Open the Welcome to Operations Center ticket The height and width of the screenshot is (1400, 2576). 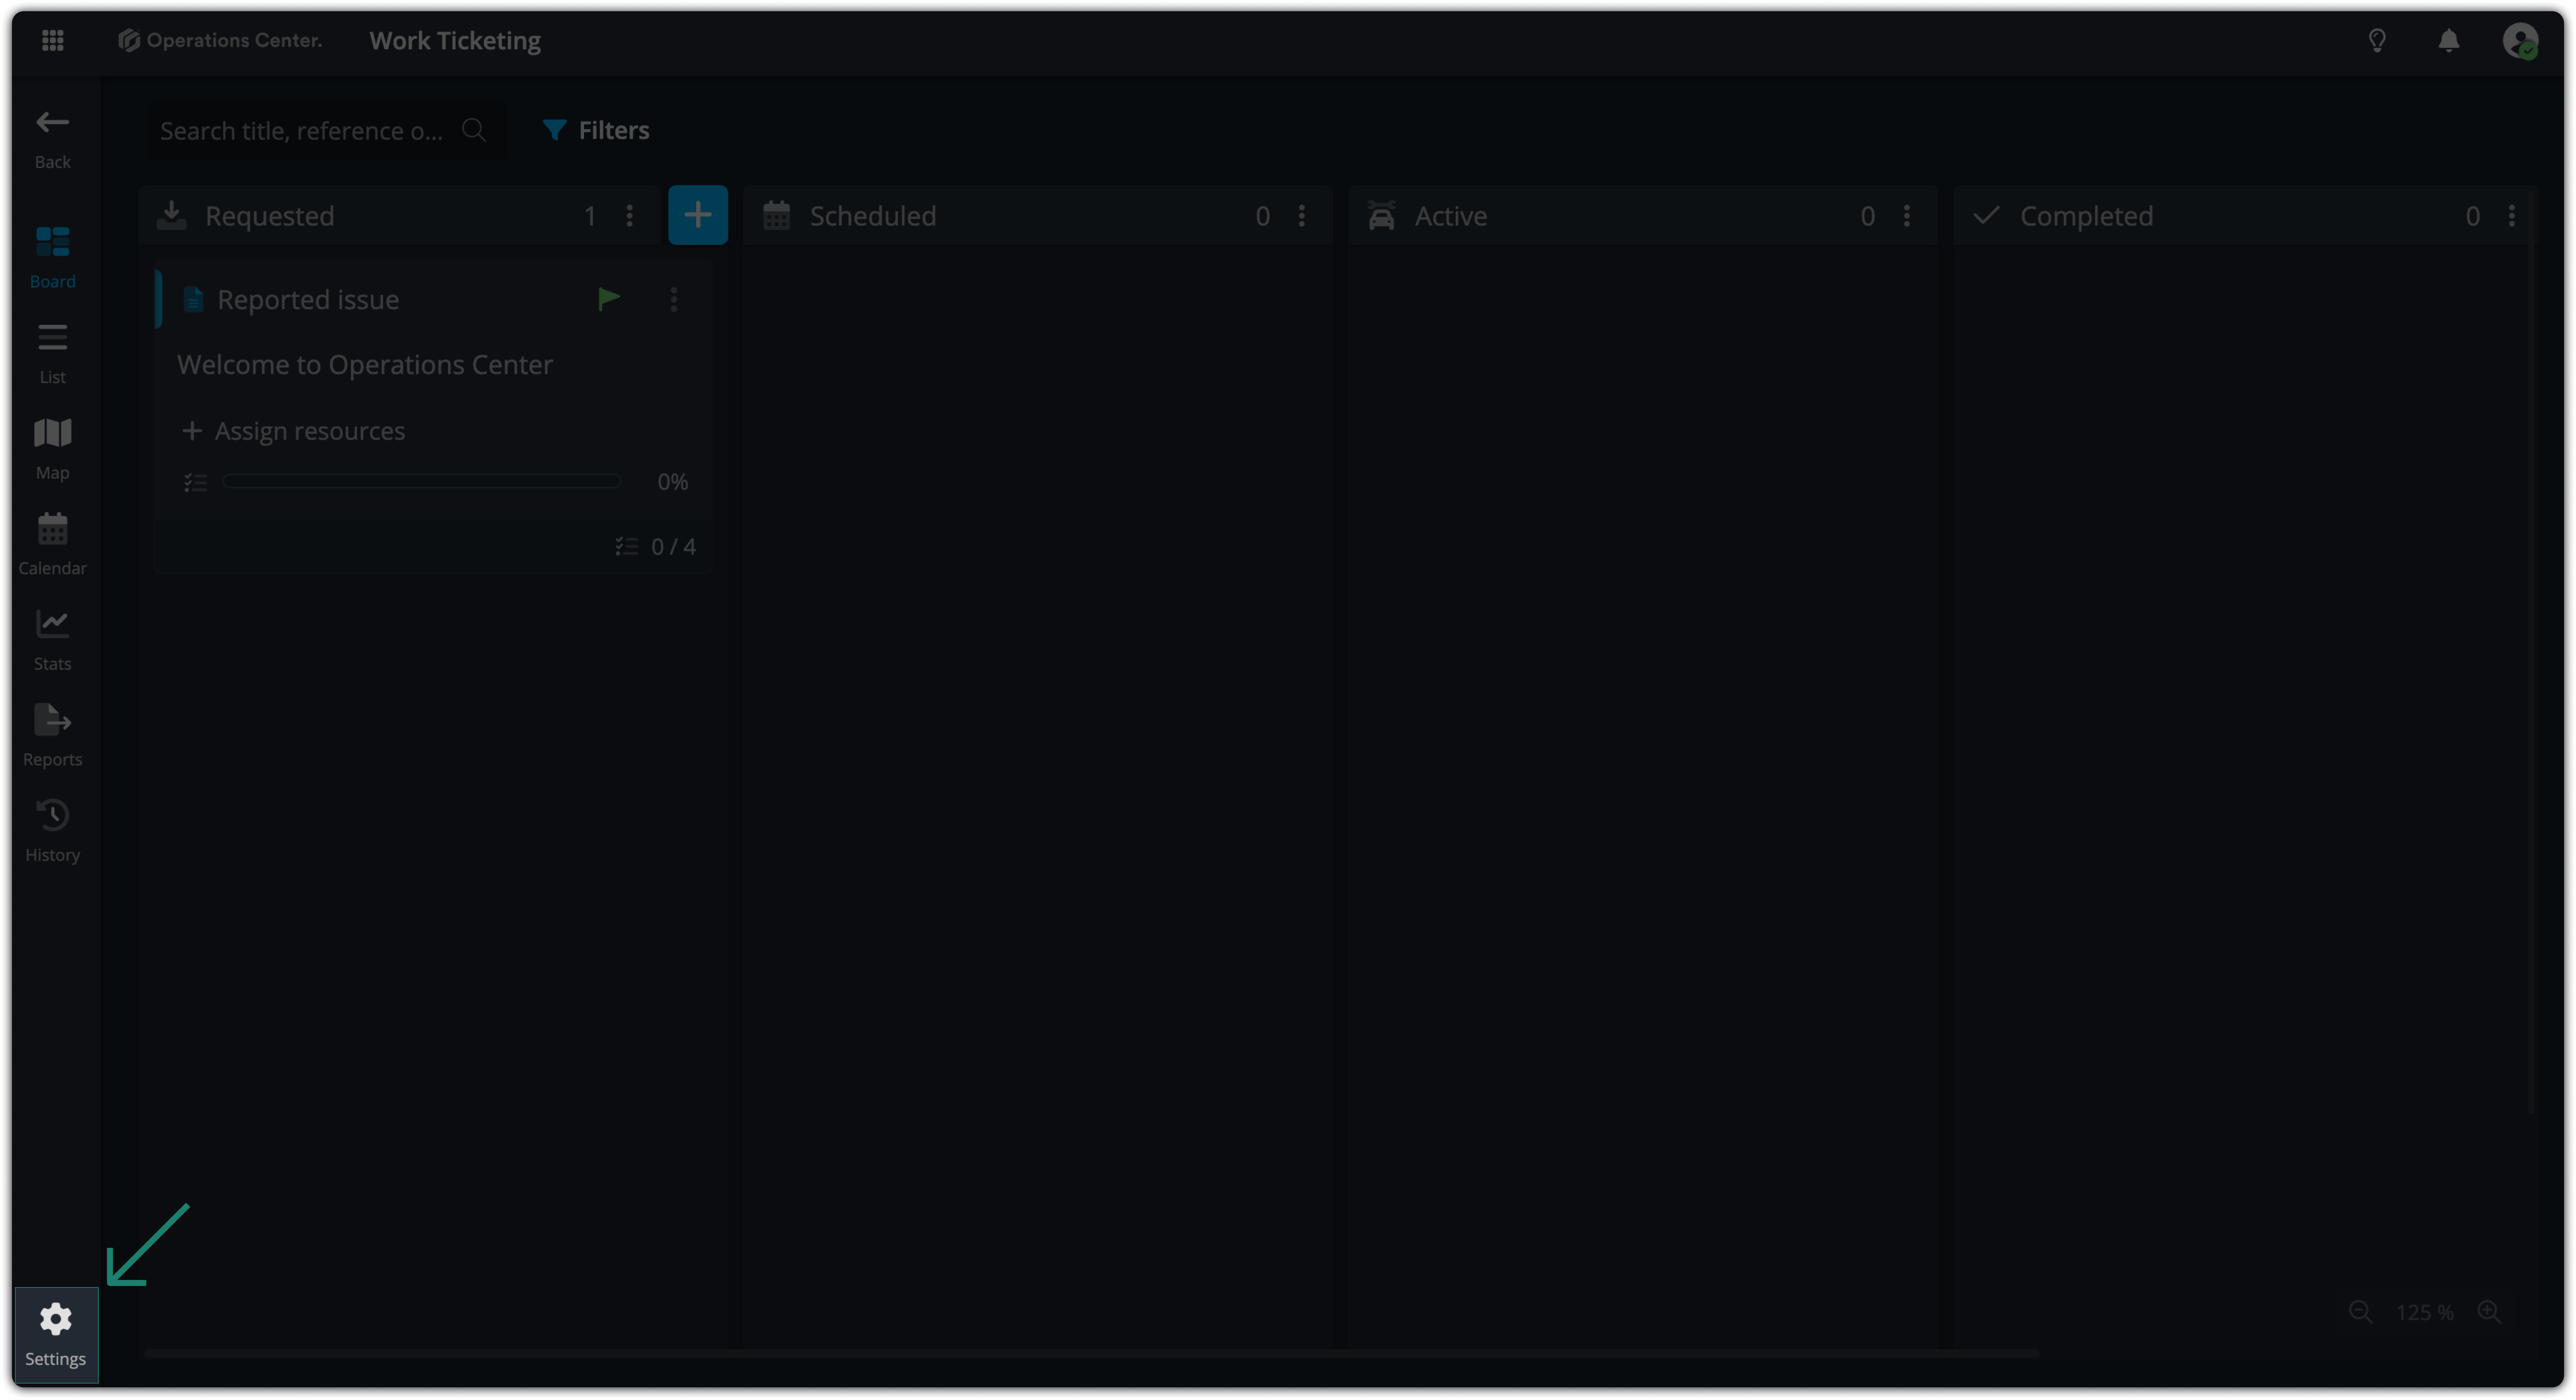coord(365,365)
